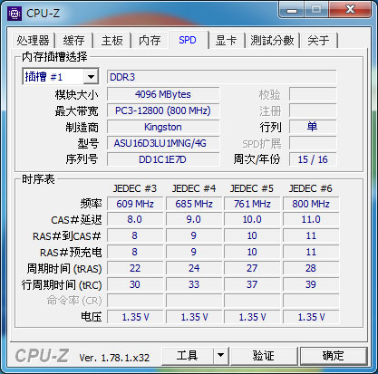This screenshot has height=374, width=378.
Task: Click the tRC value 33
Action: (x=194, y=284)
